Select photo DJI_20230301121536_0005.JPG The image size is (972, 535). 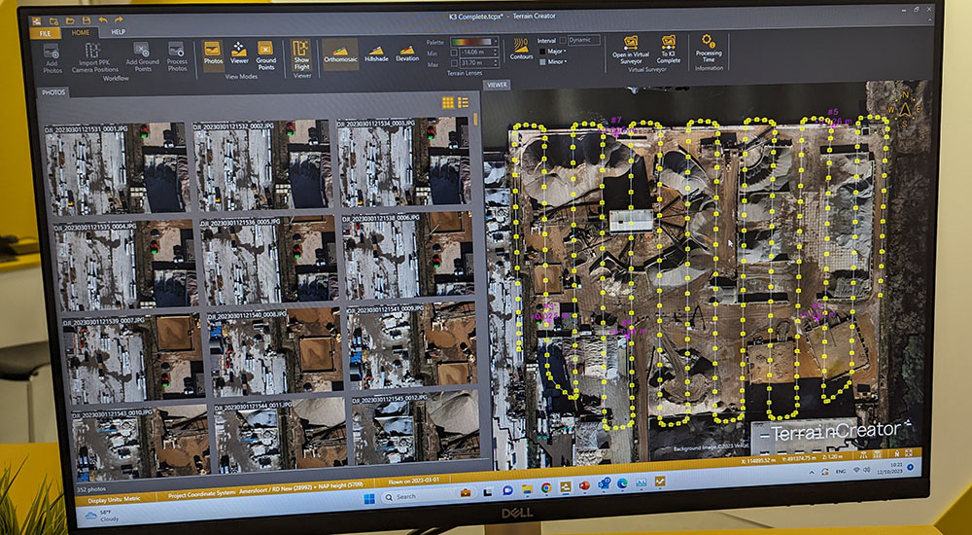click(268, 263)
